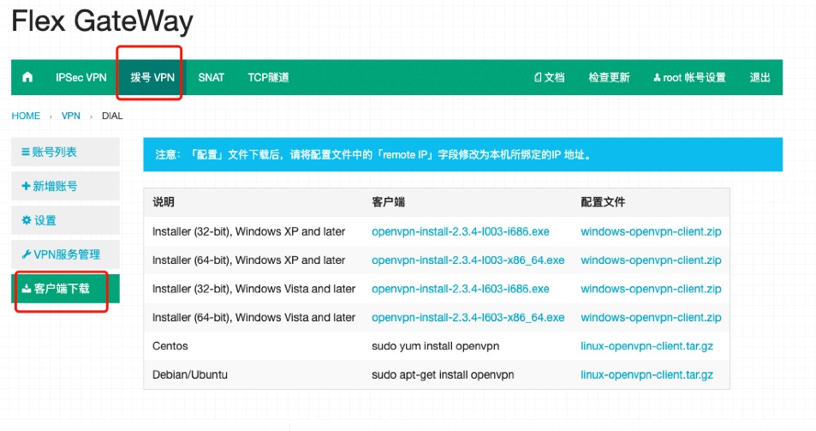Download openvpn-install-2.3.4-I003-i686.exe
The width and height of the screenshot is (816, 431).
click(x=461, y=231)
